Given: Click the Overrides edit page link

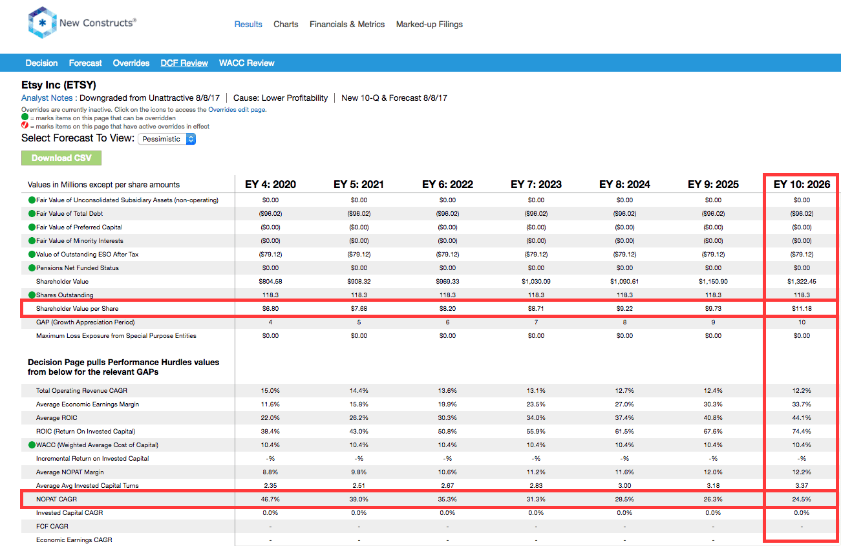Looking at the screenshot, I should [x=237, y=110].
